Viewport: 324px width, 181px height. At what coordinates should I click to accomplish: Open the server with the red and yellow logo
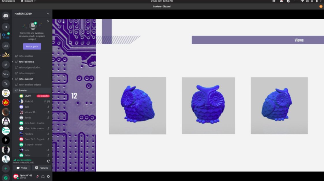point(6,102)
